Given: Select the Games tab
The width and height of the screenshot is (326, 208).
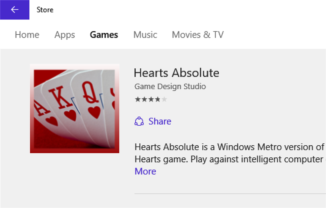Looking at the screenshot, I should [104, 35].
